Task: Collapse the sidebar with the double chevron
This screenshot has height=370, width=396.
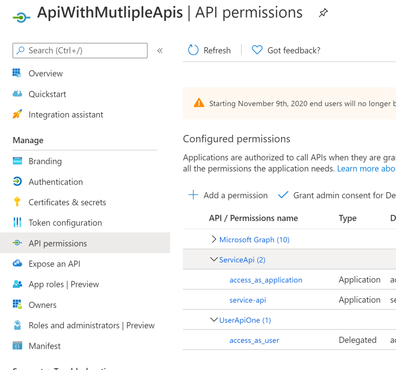Action: click(x=160, y=51)
